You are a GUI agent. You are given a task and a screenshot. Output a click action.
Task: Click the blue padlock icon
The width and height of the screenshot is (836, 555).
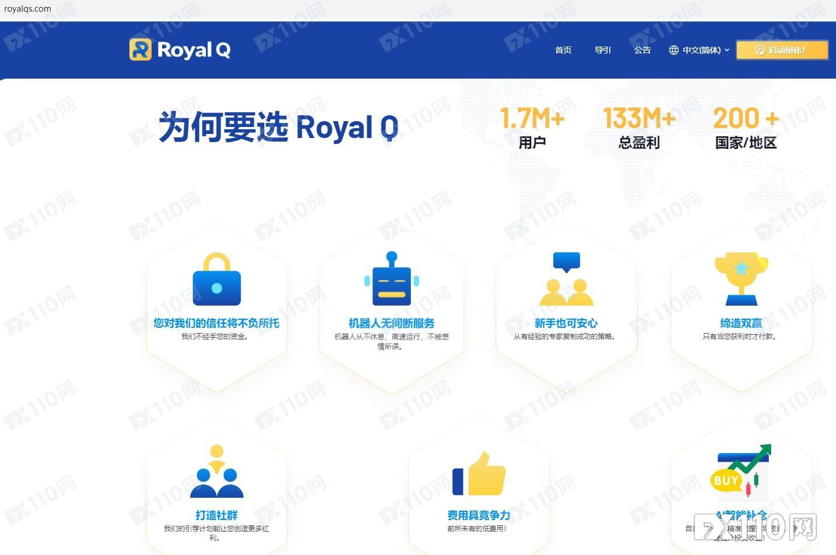click(217, 280)
